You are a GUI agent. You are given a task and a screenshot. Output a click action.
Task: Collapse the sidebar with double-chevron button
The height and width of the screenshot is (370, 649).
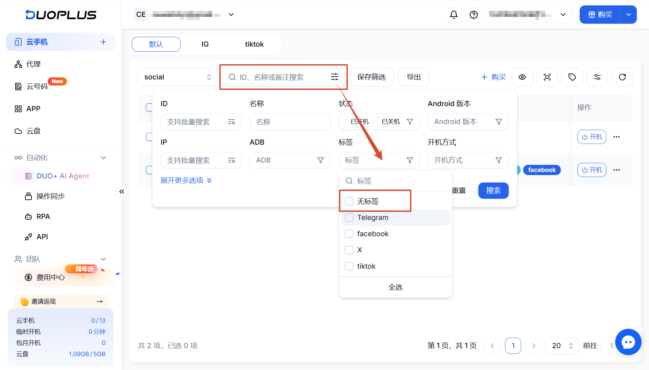[122, 192]
